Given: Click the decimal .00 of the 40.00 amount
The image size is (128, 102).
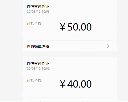Looking at the screenshot, I should click(85, 84).
